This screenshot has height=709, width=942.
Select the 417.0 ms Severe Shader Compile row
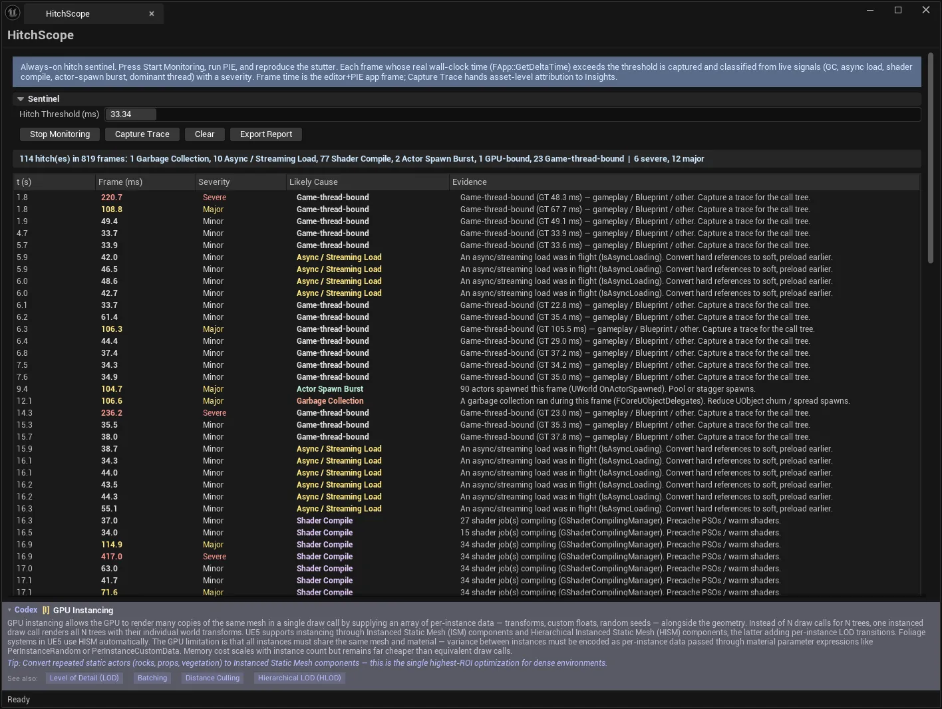[466, 557]
